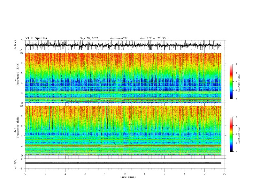Click the ch.2 "Frequency (kHz)" axis label
This screenshot has height=195, width=253.
(18, 127)
